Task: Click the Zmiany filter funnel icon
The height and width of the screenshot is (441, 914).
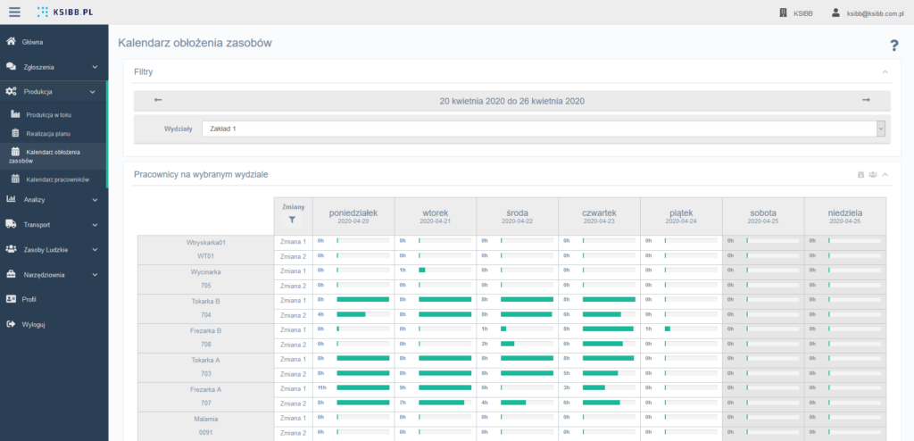Action: click(x=293, y=219)
